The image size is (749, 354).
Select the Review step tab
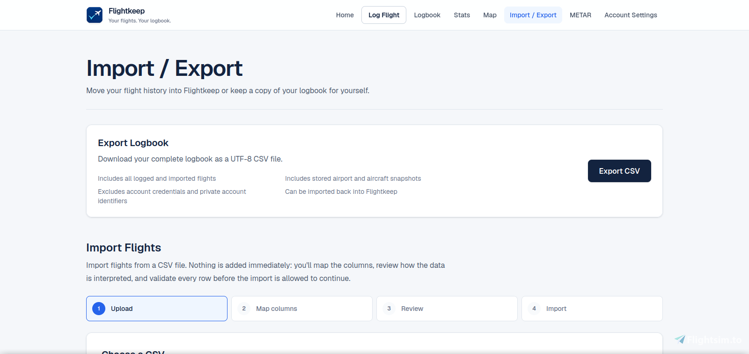coord(447,309)
